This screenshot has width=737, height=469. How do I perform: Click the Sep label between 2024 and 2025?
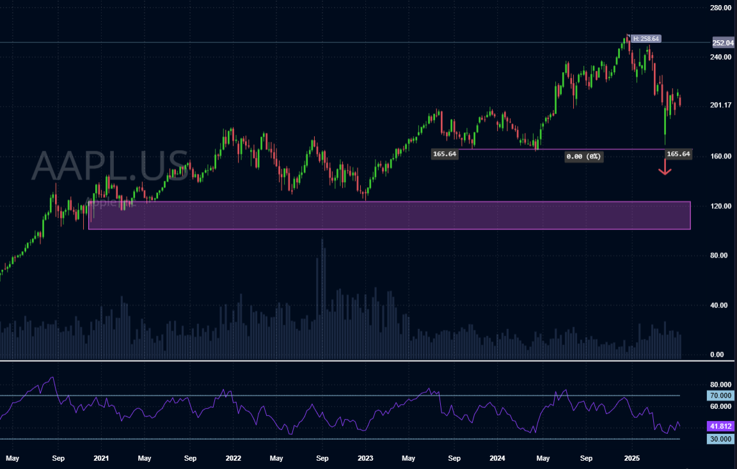coord(586,458)
